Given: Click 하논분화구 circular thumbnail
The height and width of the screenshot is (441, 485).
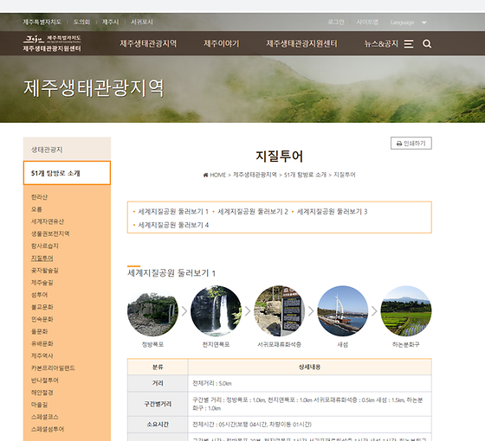Looking at the screenshot, I should coord(406,310).
